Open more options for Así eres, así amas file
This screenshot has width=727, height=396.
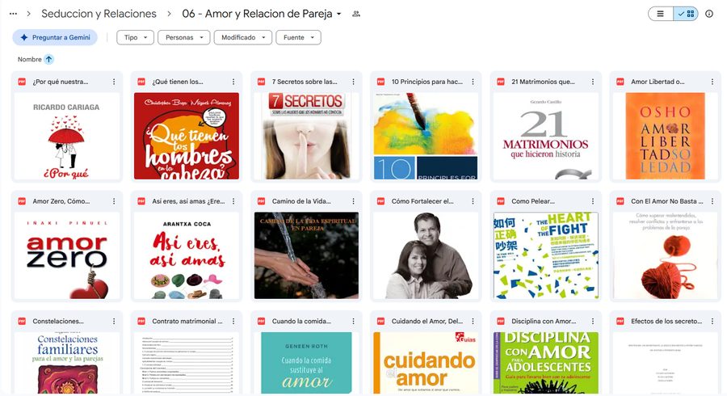(x=233, y=201)
